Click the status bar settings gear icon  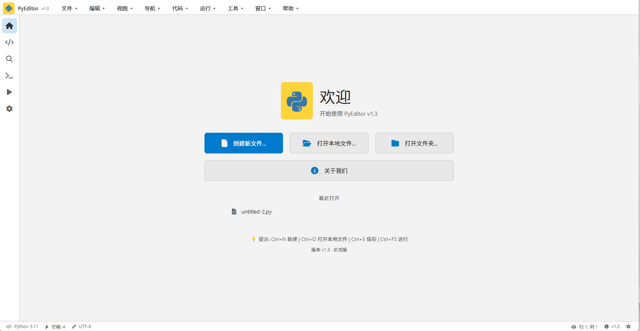(x=628, y=326)
